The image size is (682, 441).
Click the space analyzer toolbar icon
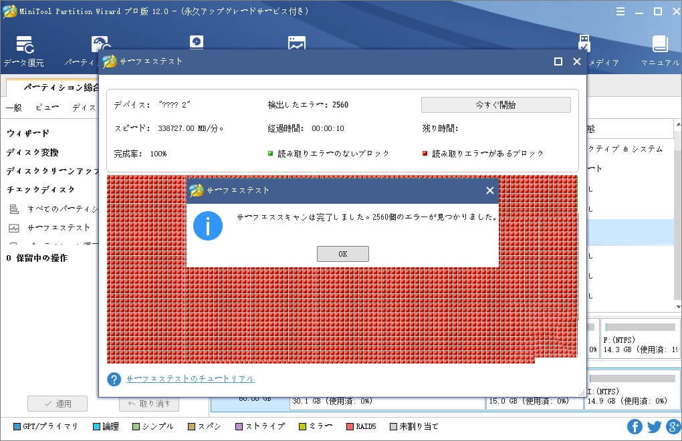click(x=297, y=43)
